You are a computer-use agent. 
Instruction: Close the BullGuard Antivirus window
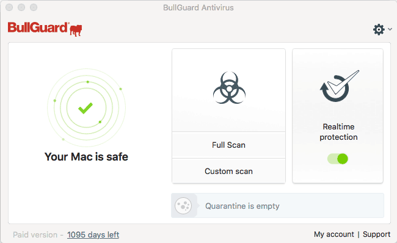click(x=9, y=7)
